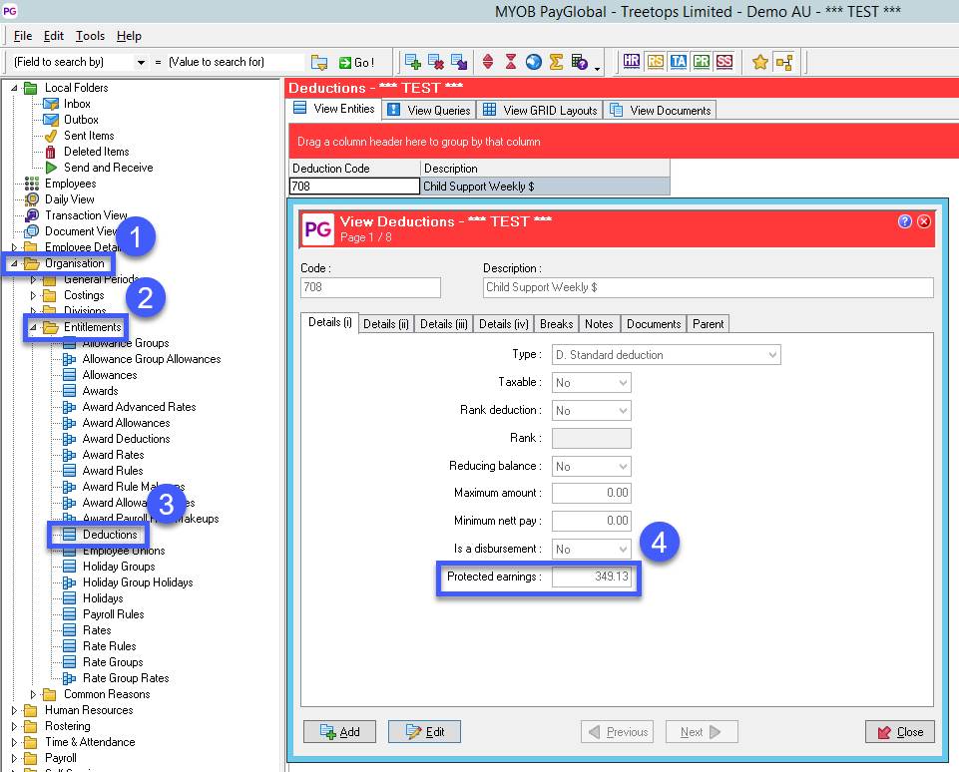The image size is (959, 772).
Task: Click the hierarchy tree toolbar icon
Action: (x=783, y=62)
